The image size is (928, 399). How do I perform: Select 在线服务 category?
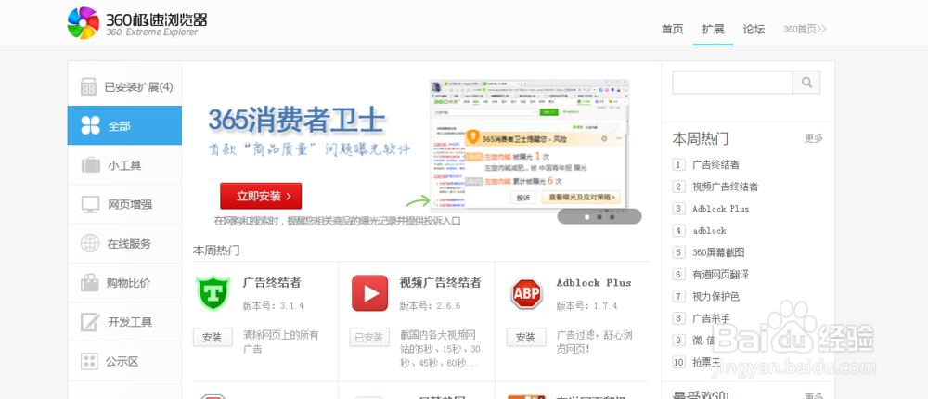(x=124, y=243)
